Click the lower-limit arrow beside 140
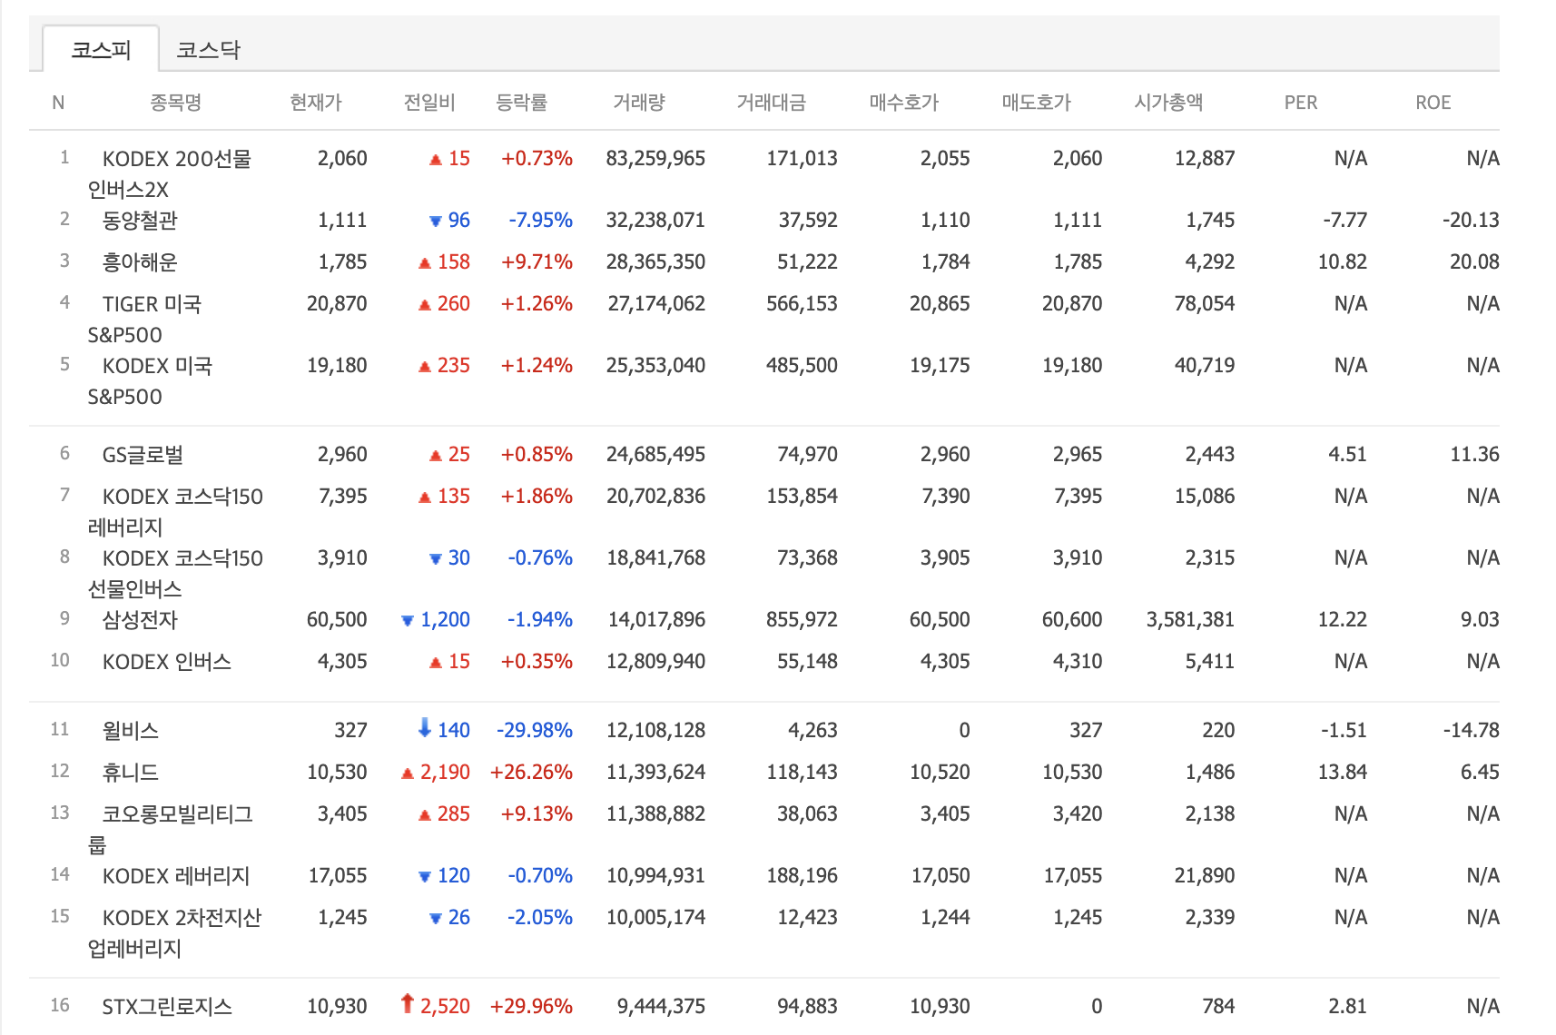This screenshot has height=1035, width=1556. (x=424, y=727)
